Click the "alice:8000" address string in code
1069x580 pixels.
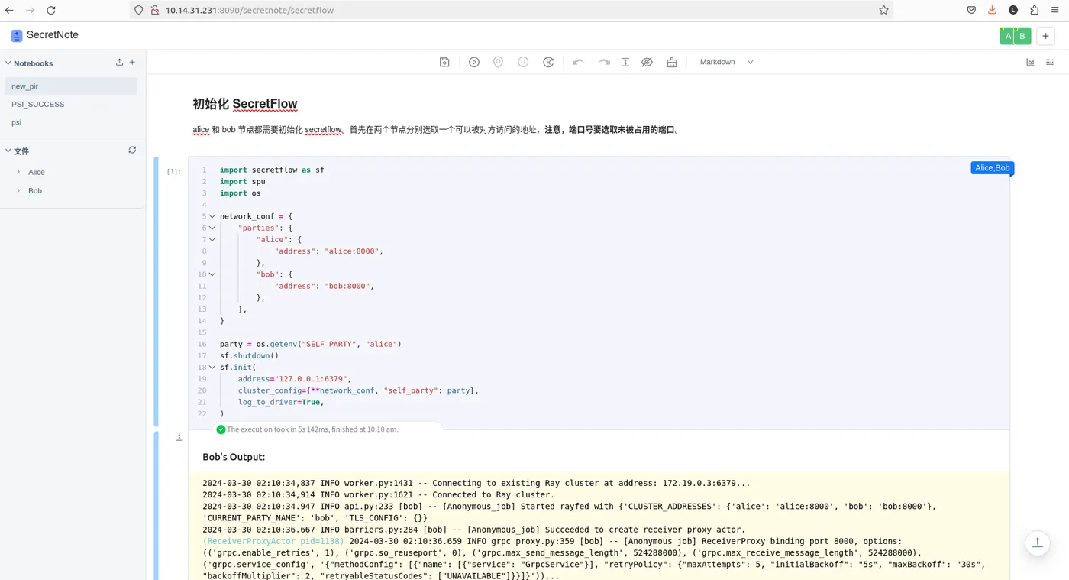coord(351,251)
